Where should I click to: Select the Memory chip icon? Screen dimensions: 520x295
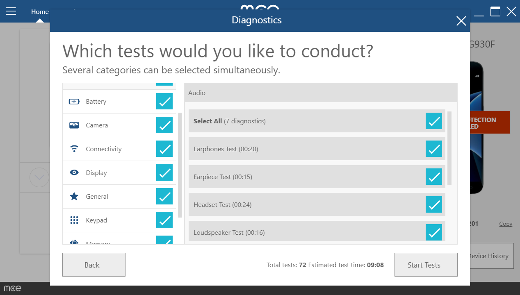74,242
